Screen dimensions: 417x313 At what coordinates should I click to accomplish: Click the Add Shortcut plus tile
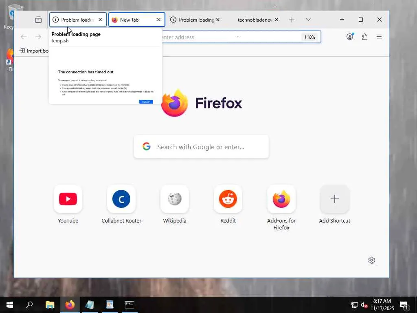[x=335, y=199]
